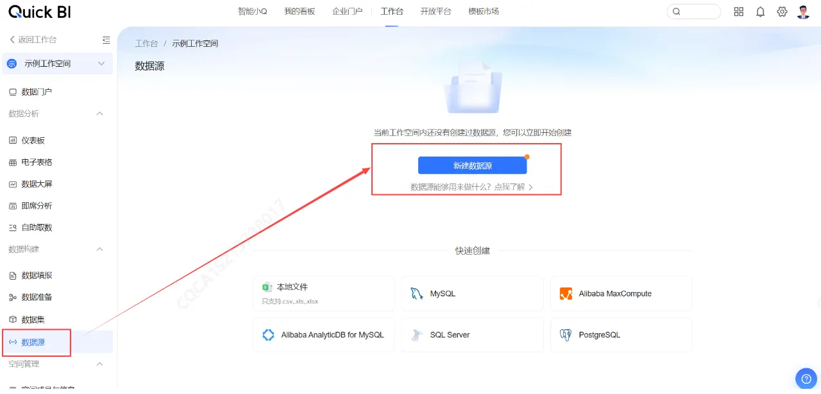821x394 pixels.
Task: Collapse the 数据分析 section
Action: click(99, 114)
